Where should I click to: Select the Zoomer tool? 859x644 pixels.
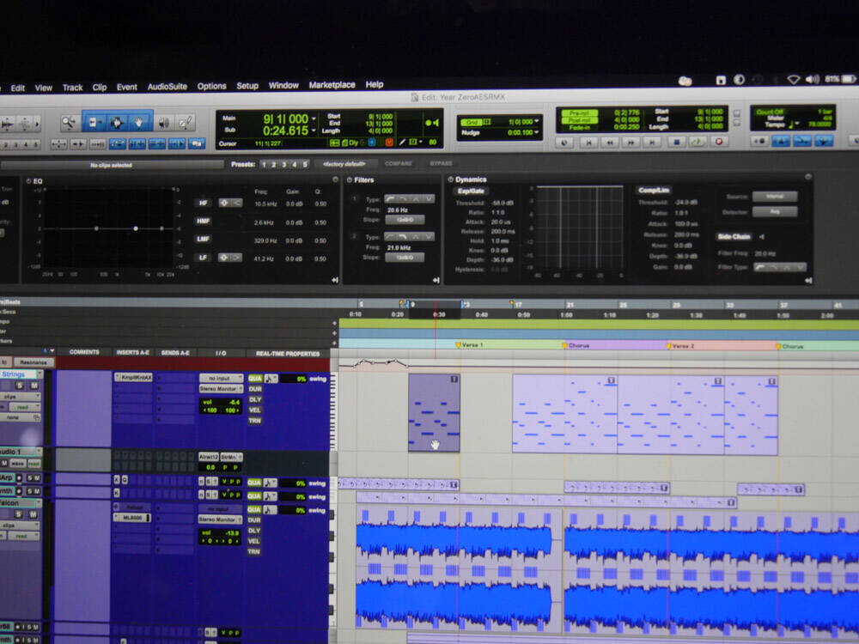69,123
